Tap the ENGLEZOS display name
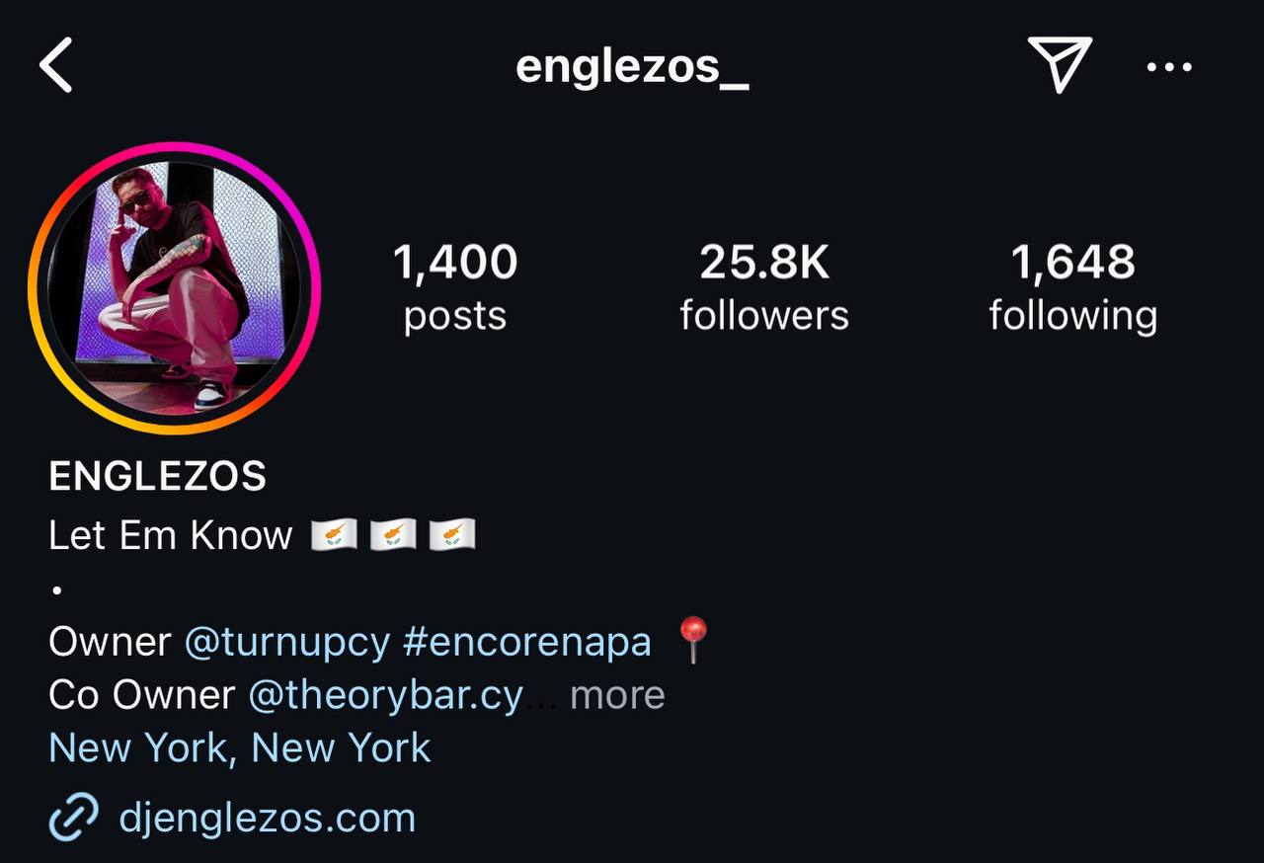The width and height of the screenshot is (1264, 863). [x=157, y=477]
